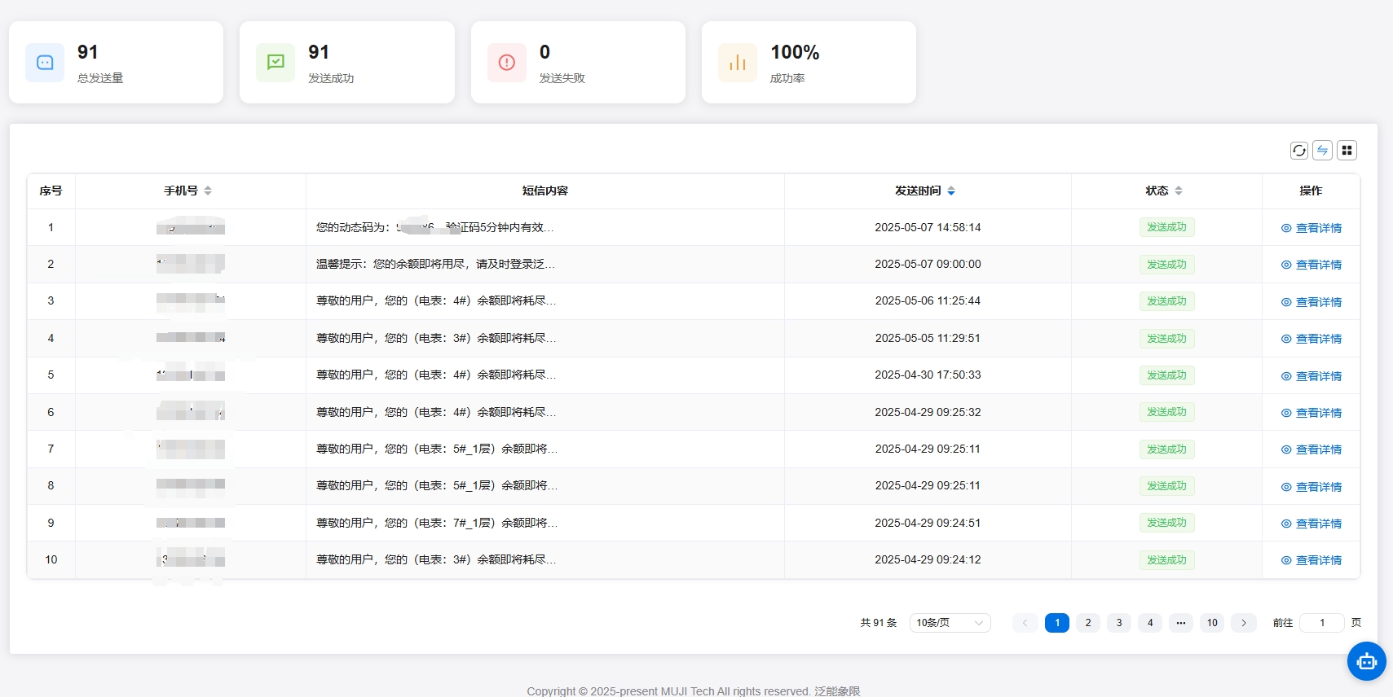Click the 发送成功 status tag in row 5
This screenshot has height=697, width=1393.
pos(1166,375)
